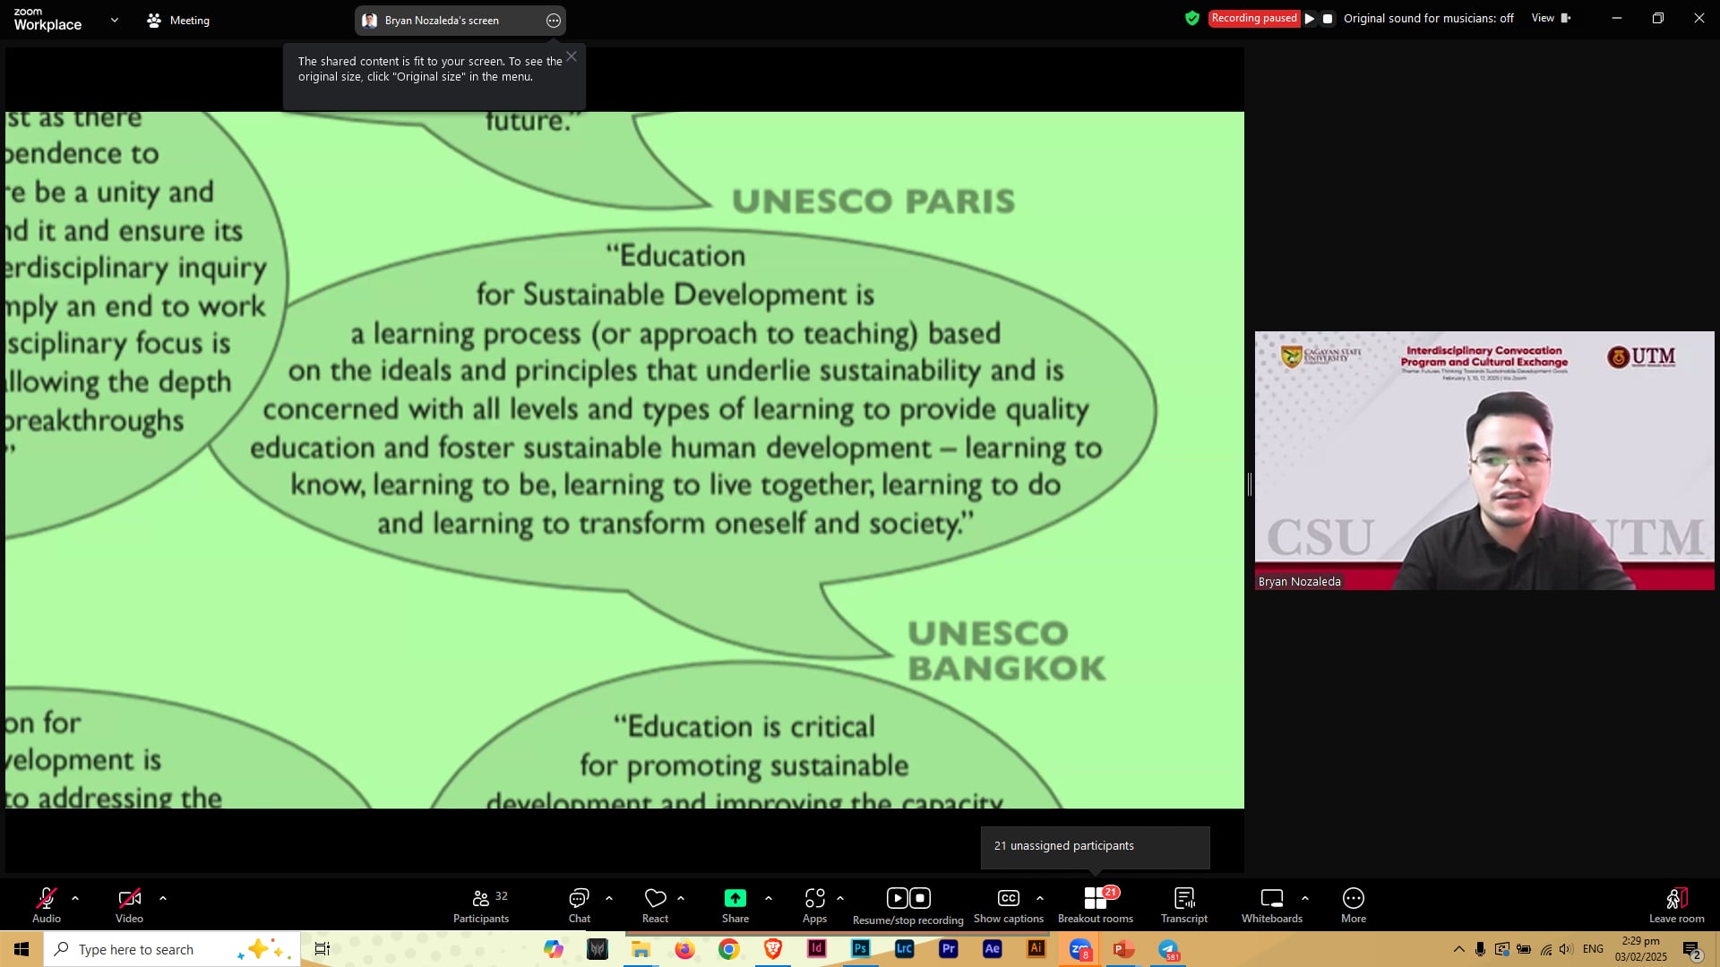Image resolution: width=1720 pixels, height=967 pixels.
Task: Open Breakout rooms
Action: coord(1096,905)
